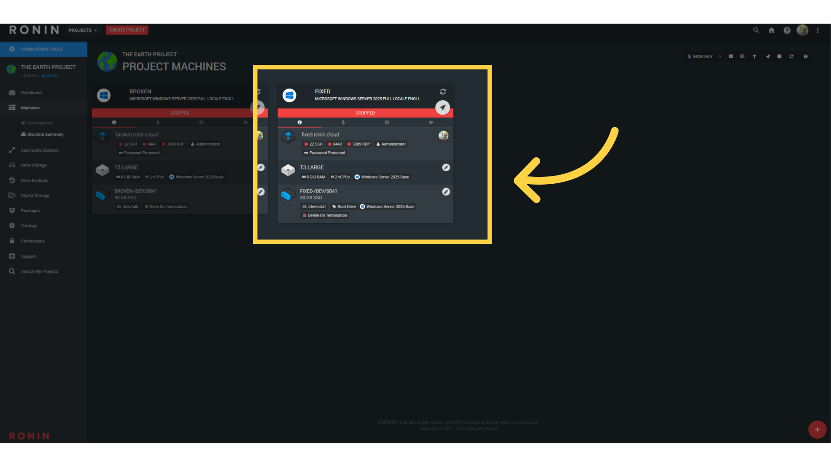The height and width of the screenshot is (467, 831).
Task: Click stop-all square icon in toolbar
Action: tap(779, 56)
